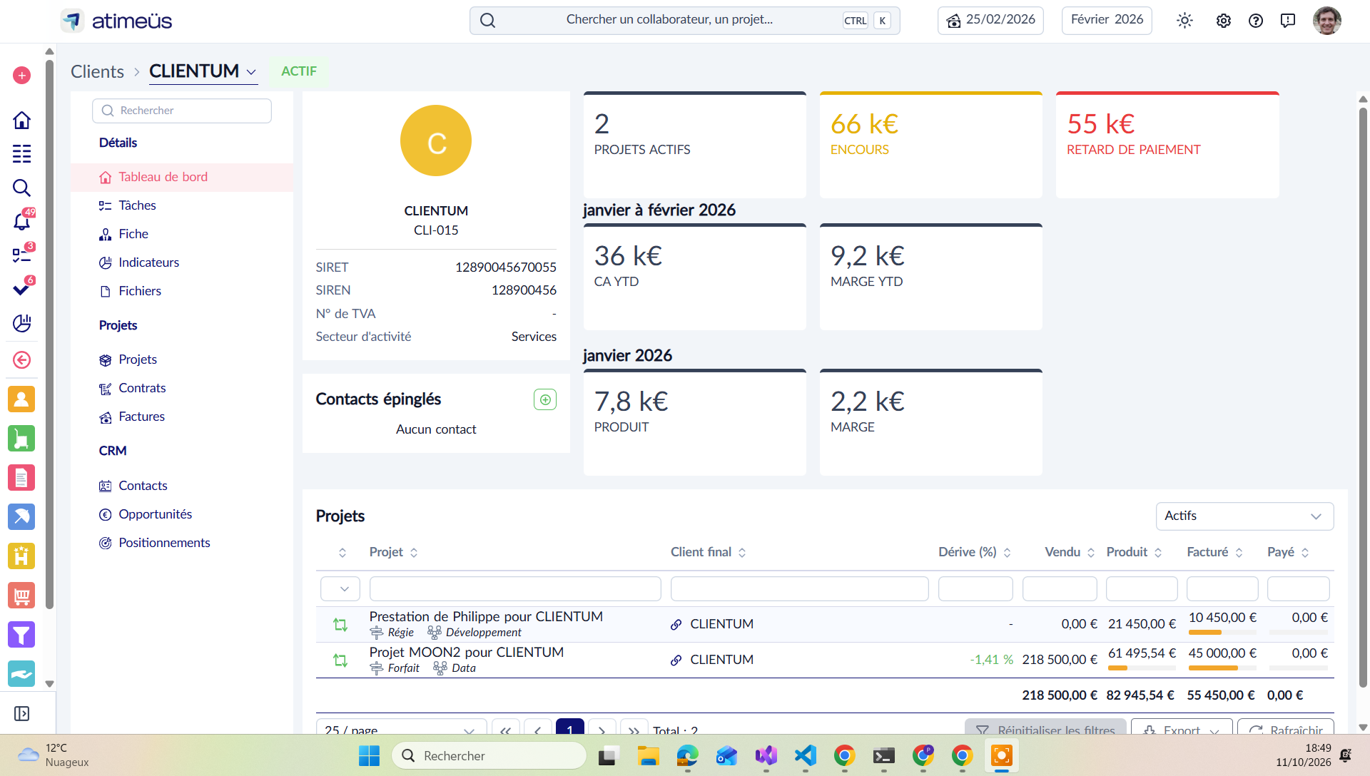Open Factures under Projets menu
This screenshot has width=1370, height=776.
141,417
